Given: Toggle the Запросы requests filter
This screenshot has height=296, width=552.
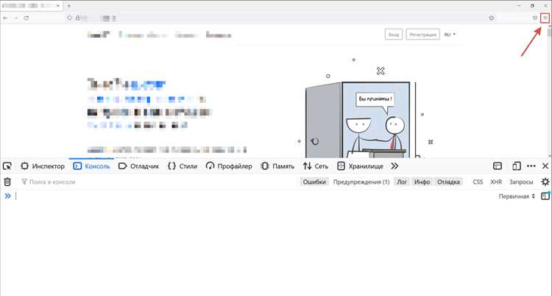Looking at the screenshot, I should pos(521,182).
